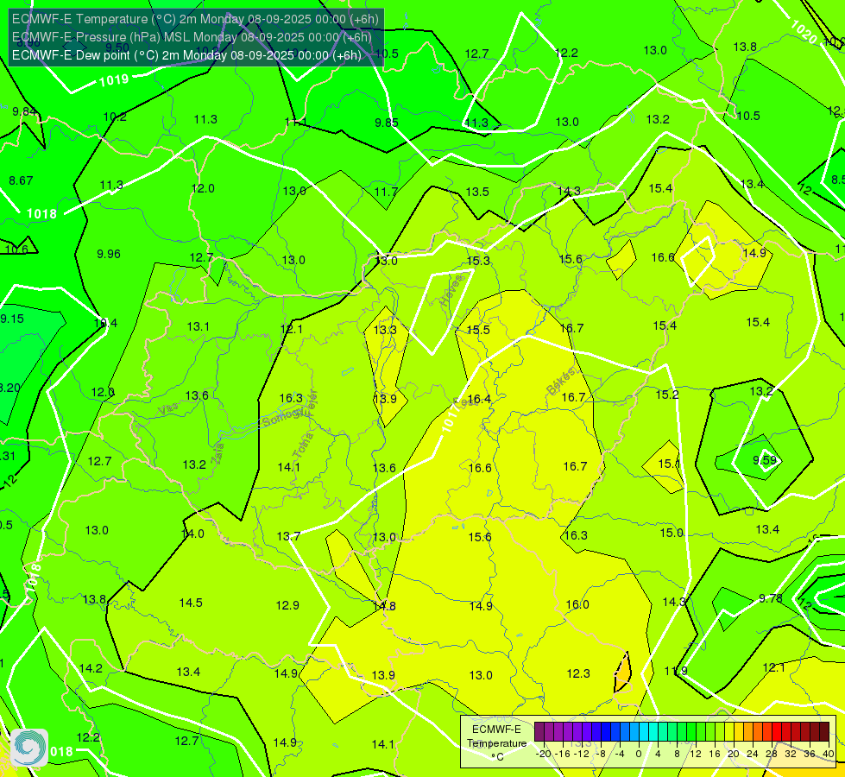Click the 13.1 temperature value
The image size is (845, 777).
click(198, 326)
